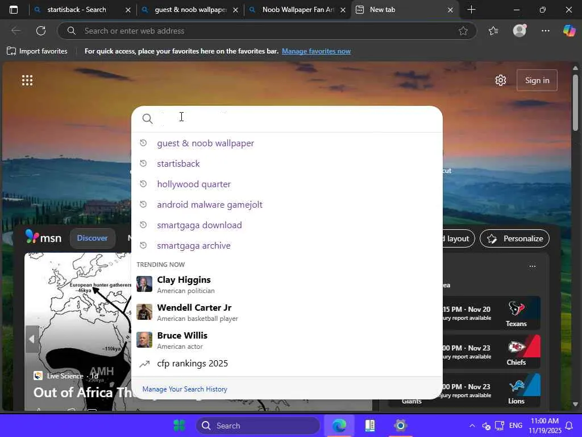
Task: Select suggestion smartgaga archive
Action: coord(287,245)
